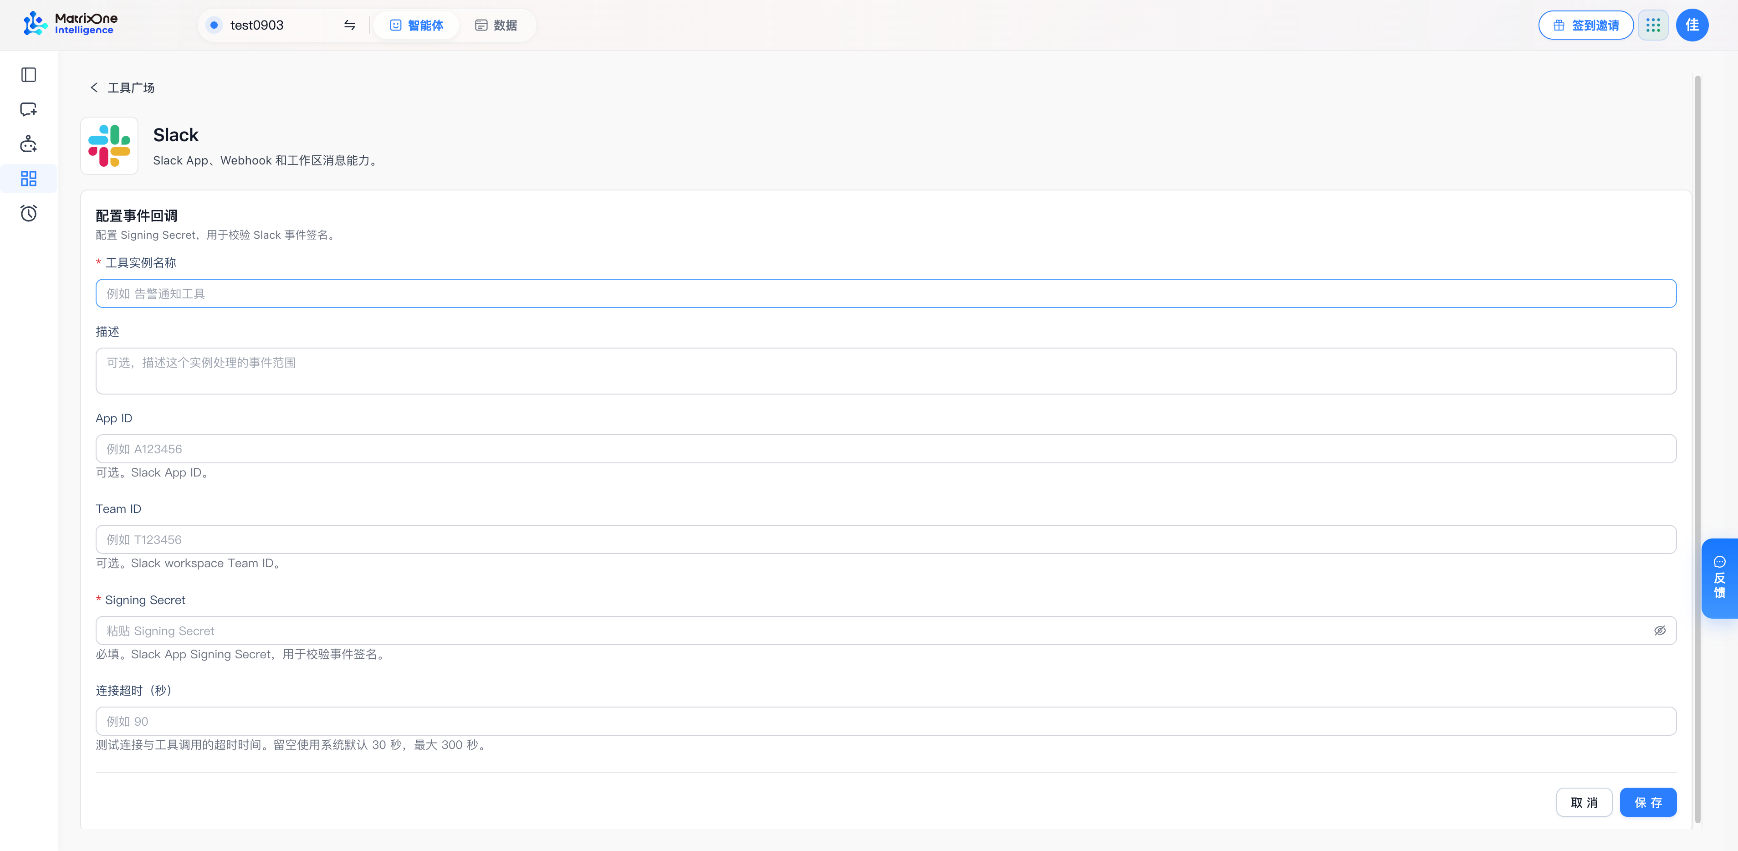Viewport: 1738px width, 851px height.
Task: Switch to the 智能体 tab
Action: coord(416,25)
